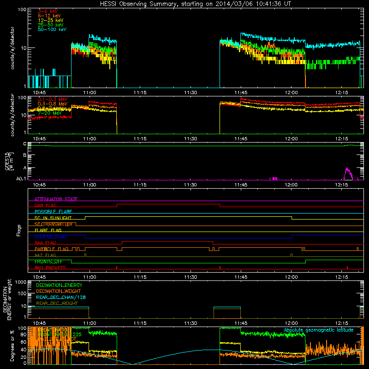Select the orange 0.3-0.8 MeV legend label

(53, 104)
